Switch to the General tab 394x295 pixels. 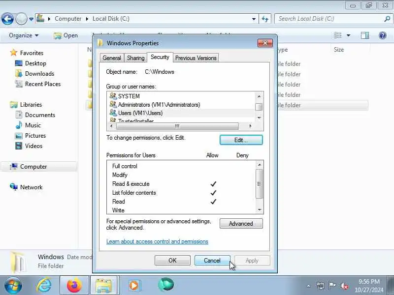tap(112, 58)
